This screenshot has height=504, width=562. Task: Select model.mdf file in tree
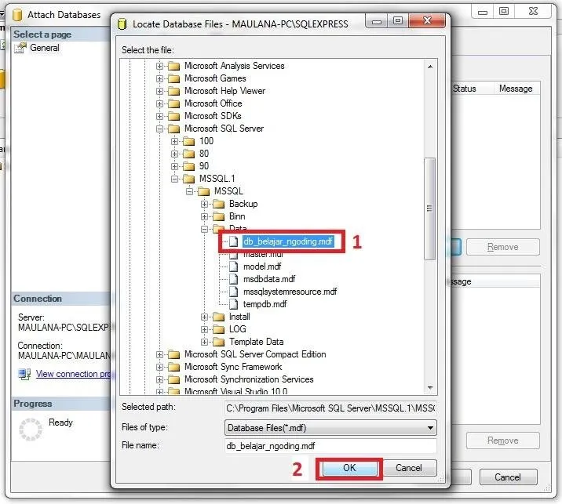262,267
